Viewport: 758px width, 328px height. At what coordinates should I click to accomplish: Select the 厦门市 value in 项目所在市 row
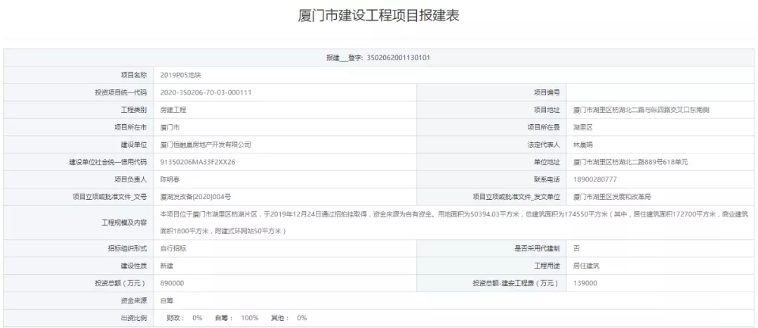(x=170, y=128)
